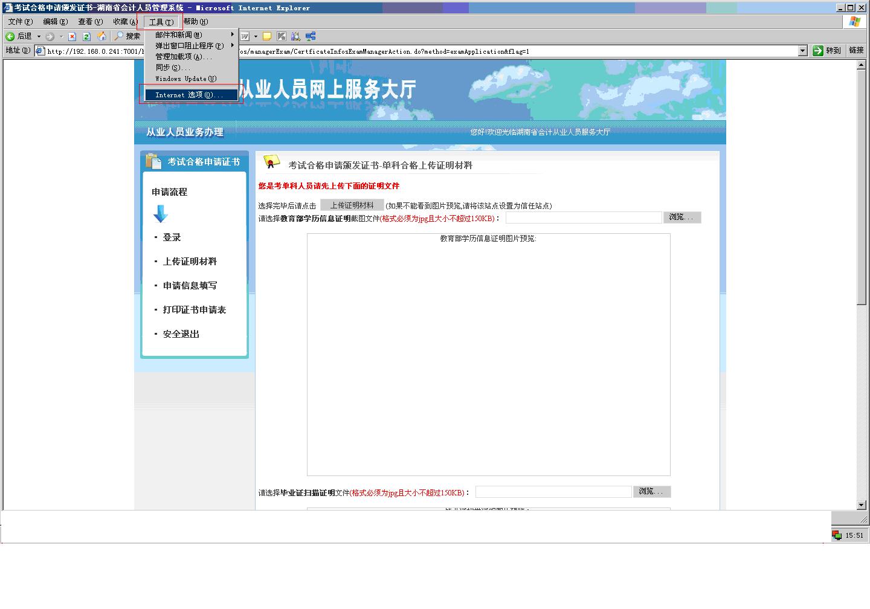Click 安全退出 in the process list
Image resolution: width=870 pixels, height=609 pixels.
[x=181, y=334]
